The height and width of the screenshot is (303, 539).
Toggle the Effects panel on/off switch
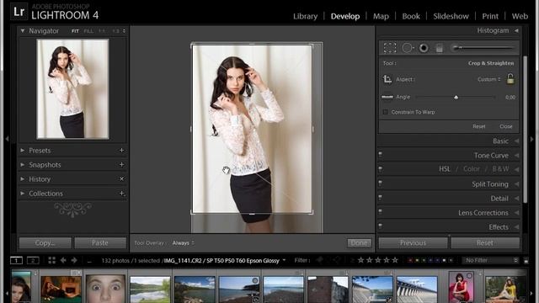pyautogui.click(x=380, y=226)
